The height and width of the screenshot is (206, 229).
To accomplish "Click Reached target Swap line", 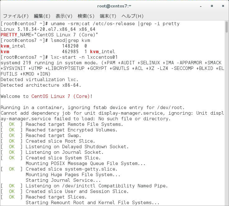I will (x=41, y=135).
